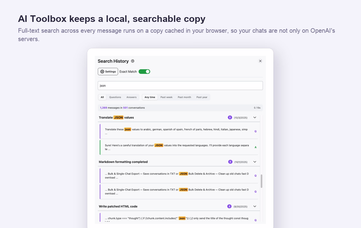Close the Search History panel
The image size is (361, 228).
tap(260, 61)
